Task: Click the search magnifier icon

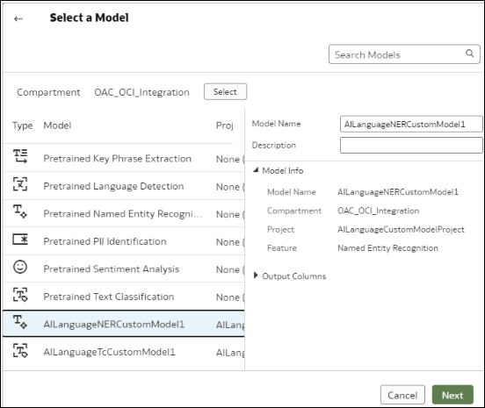Action: coord(469,54)
